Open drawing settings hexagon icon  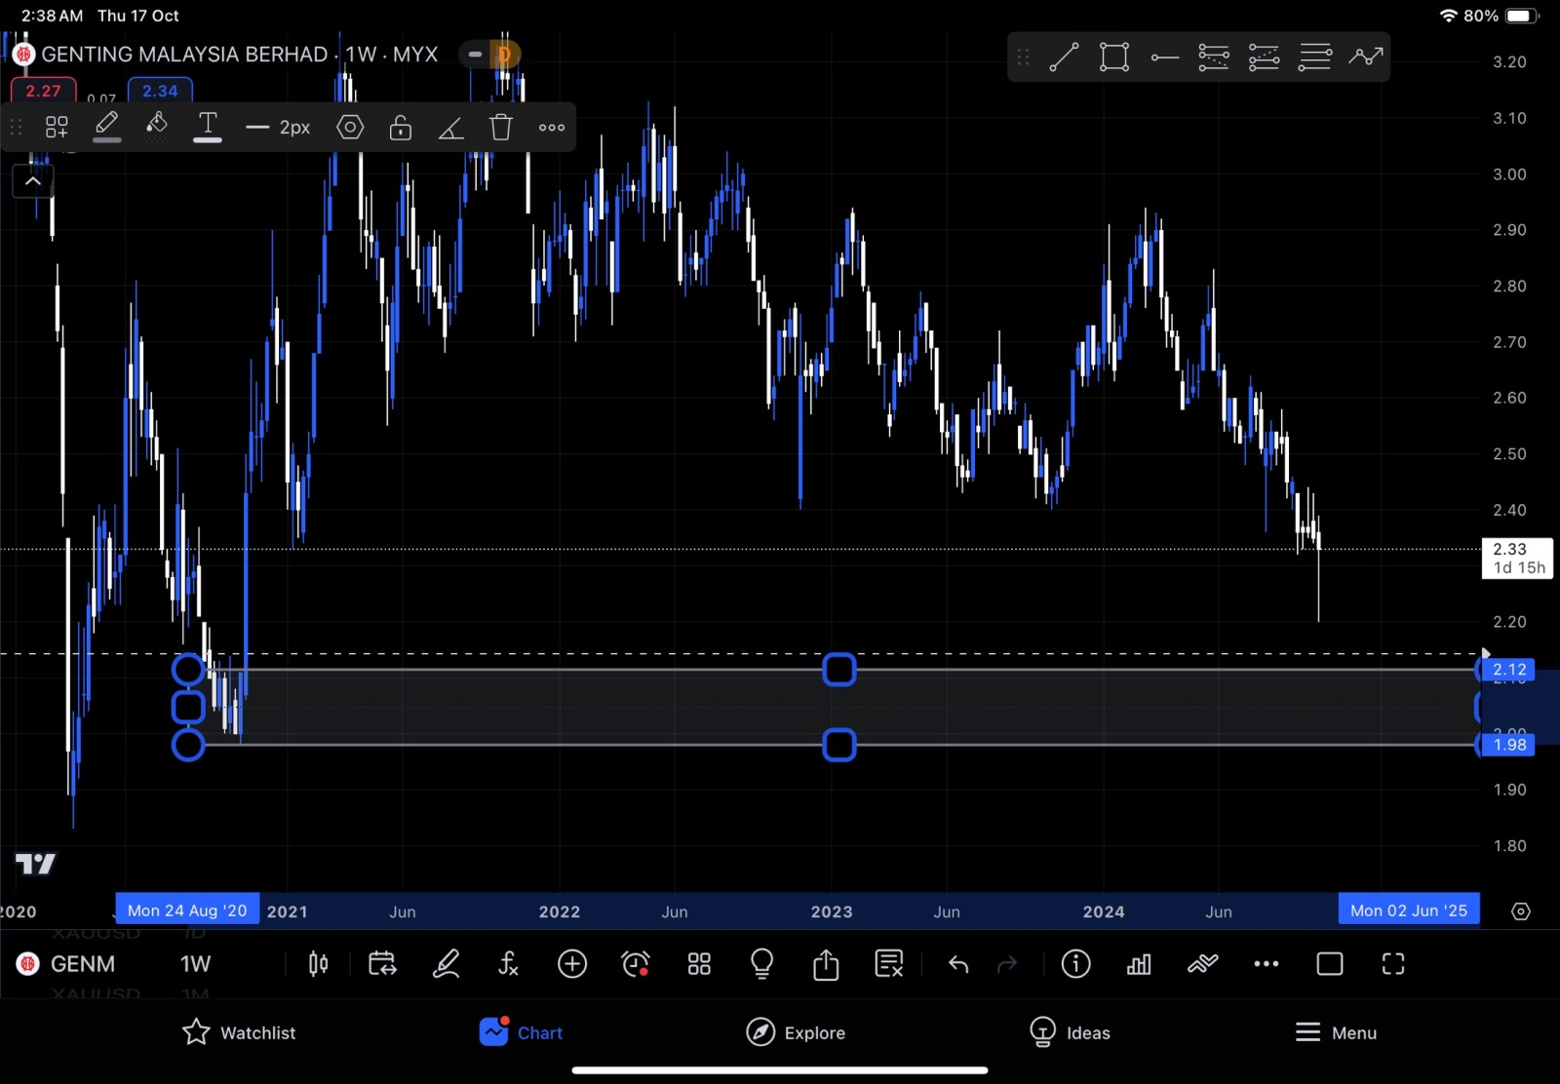pos(350,127)
